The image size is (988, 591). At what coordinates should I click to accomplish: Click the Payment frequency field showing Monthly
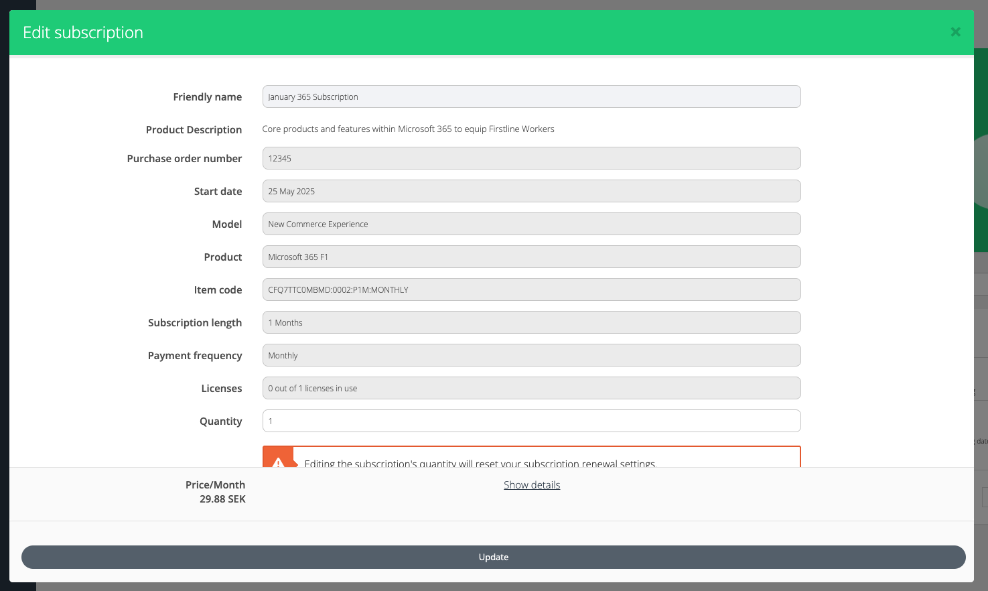[x=532, y=355]
